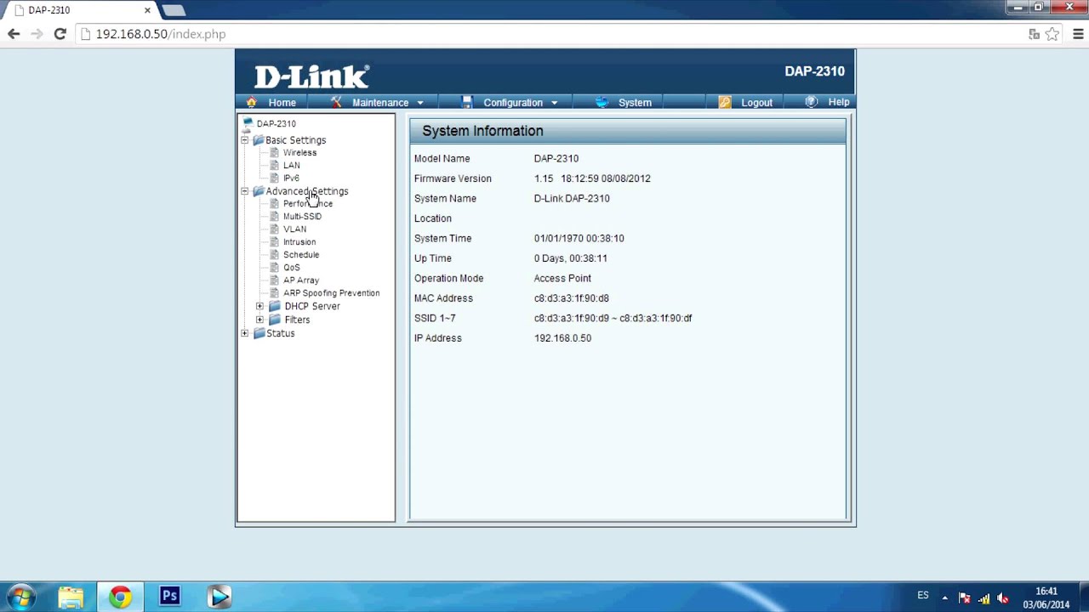Open the Chrome menu hamburger icon
The width and height of the screenshot is (1089, 612).
click(x=1078, y=34)
